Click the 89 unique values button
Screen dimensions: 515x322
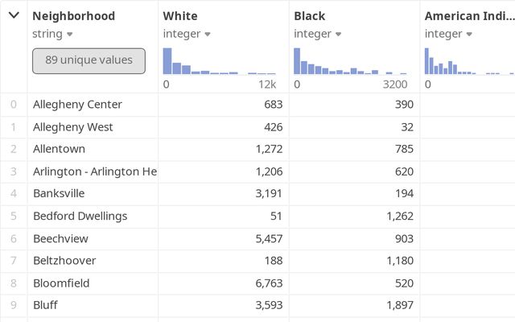(89, 60)
